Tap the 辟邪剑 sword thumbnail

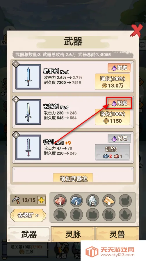pyautogui.click(x=28, y=77)
